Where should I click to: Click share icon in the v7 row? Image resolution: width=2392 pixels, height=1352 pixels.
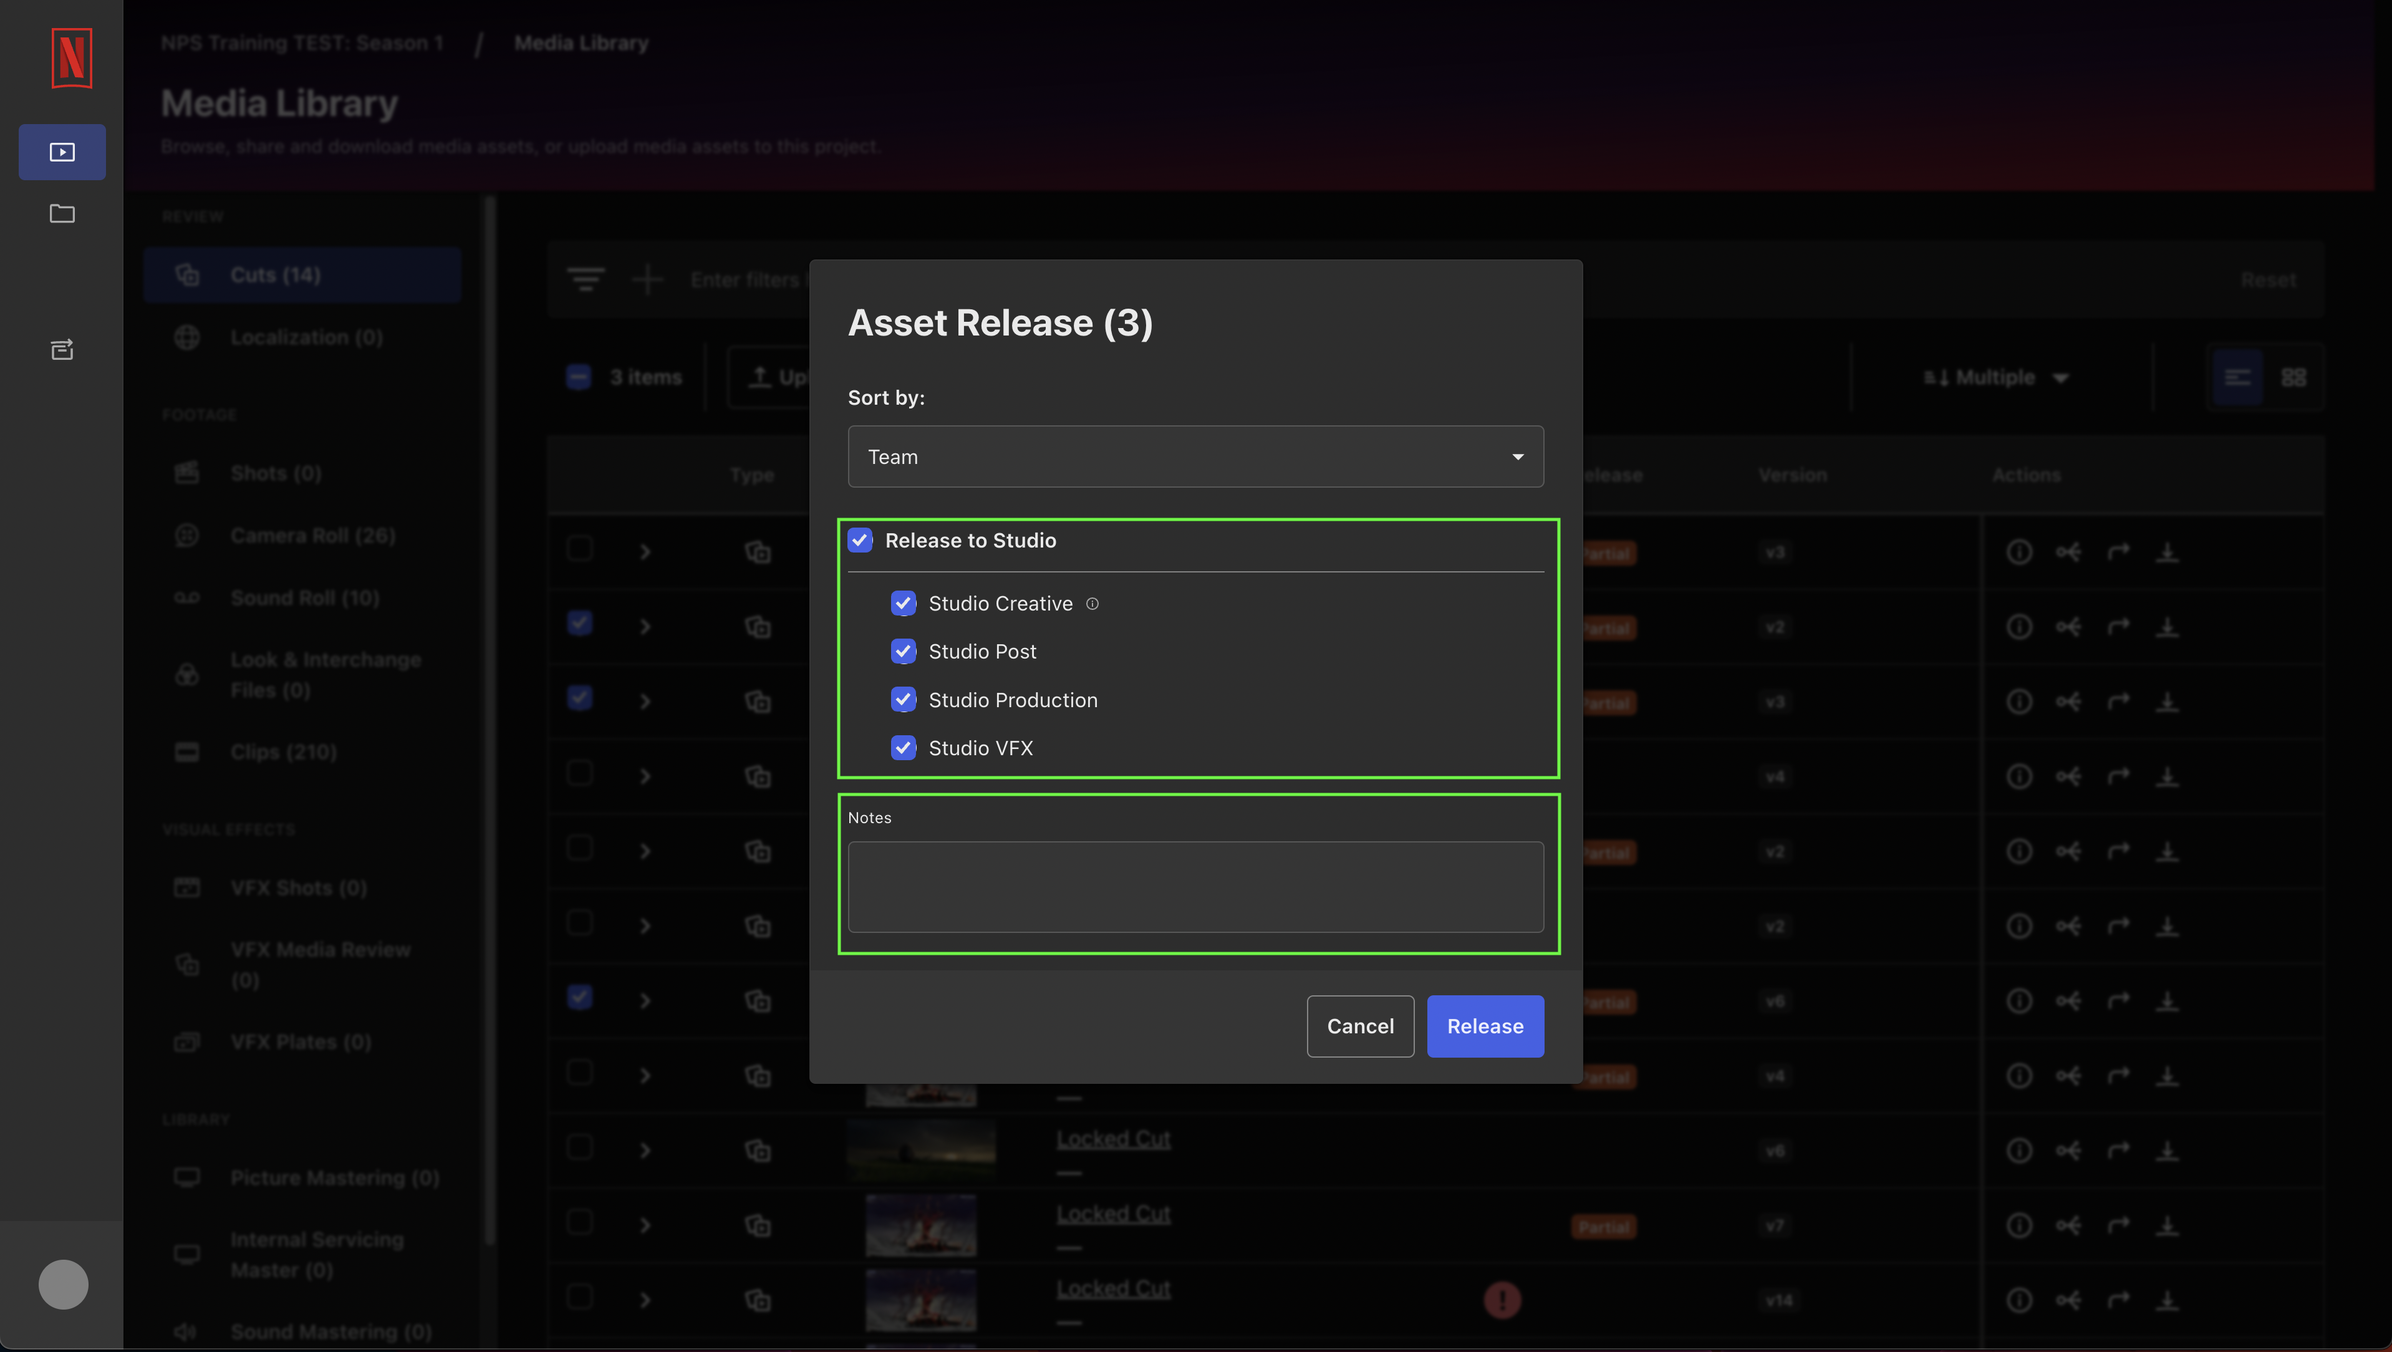coord(2068,1225)
